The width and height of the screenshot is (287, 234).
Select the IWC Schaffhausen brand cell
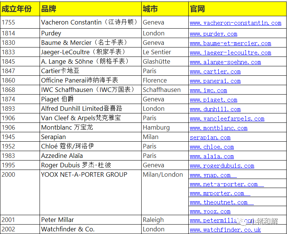[91, 90]
